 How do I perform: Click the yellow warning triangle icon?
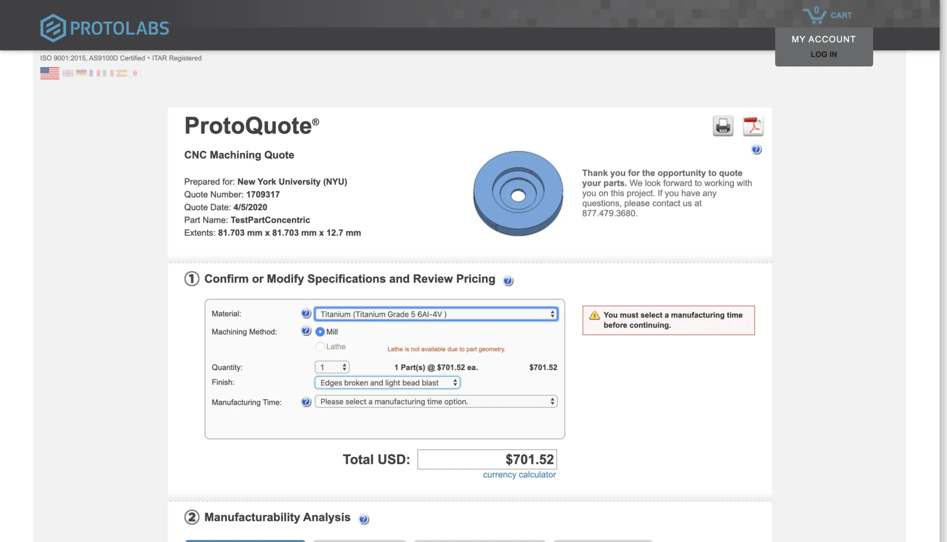point(594,315)
